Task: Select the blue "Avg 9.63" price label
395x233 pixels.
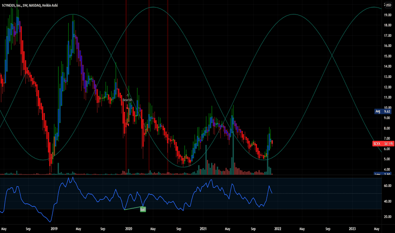Action: [383, 111]
